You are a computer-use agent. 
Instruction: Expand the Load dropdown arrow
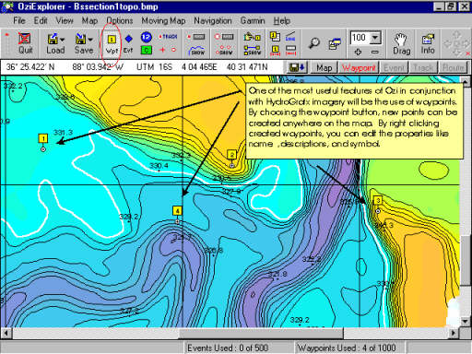[63, 40]
